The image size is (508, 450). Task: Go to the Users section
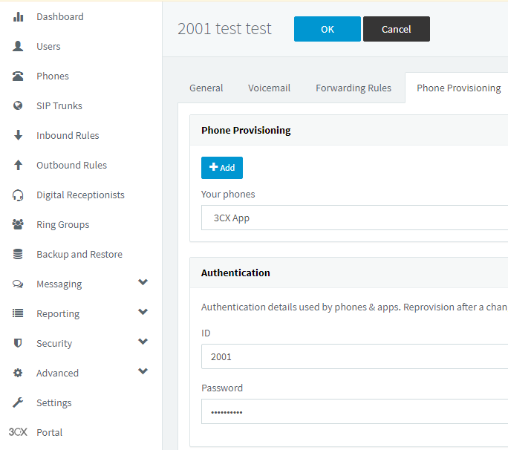48,46
